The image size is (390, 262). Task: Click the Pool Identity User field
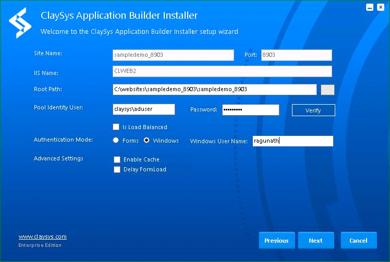(144, 109)
